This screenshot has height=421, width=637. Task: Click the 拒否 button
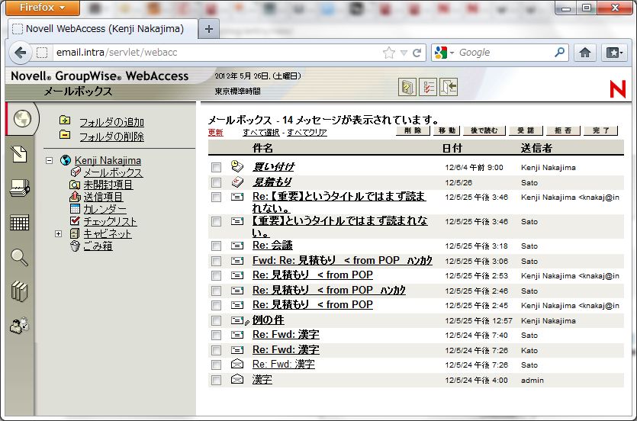[x=563, y=130]
